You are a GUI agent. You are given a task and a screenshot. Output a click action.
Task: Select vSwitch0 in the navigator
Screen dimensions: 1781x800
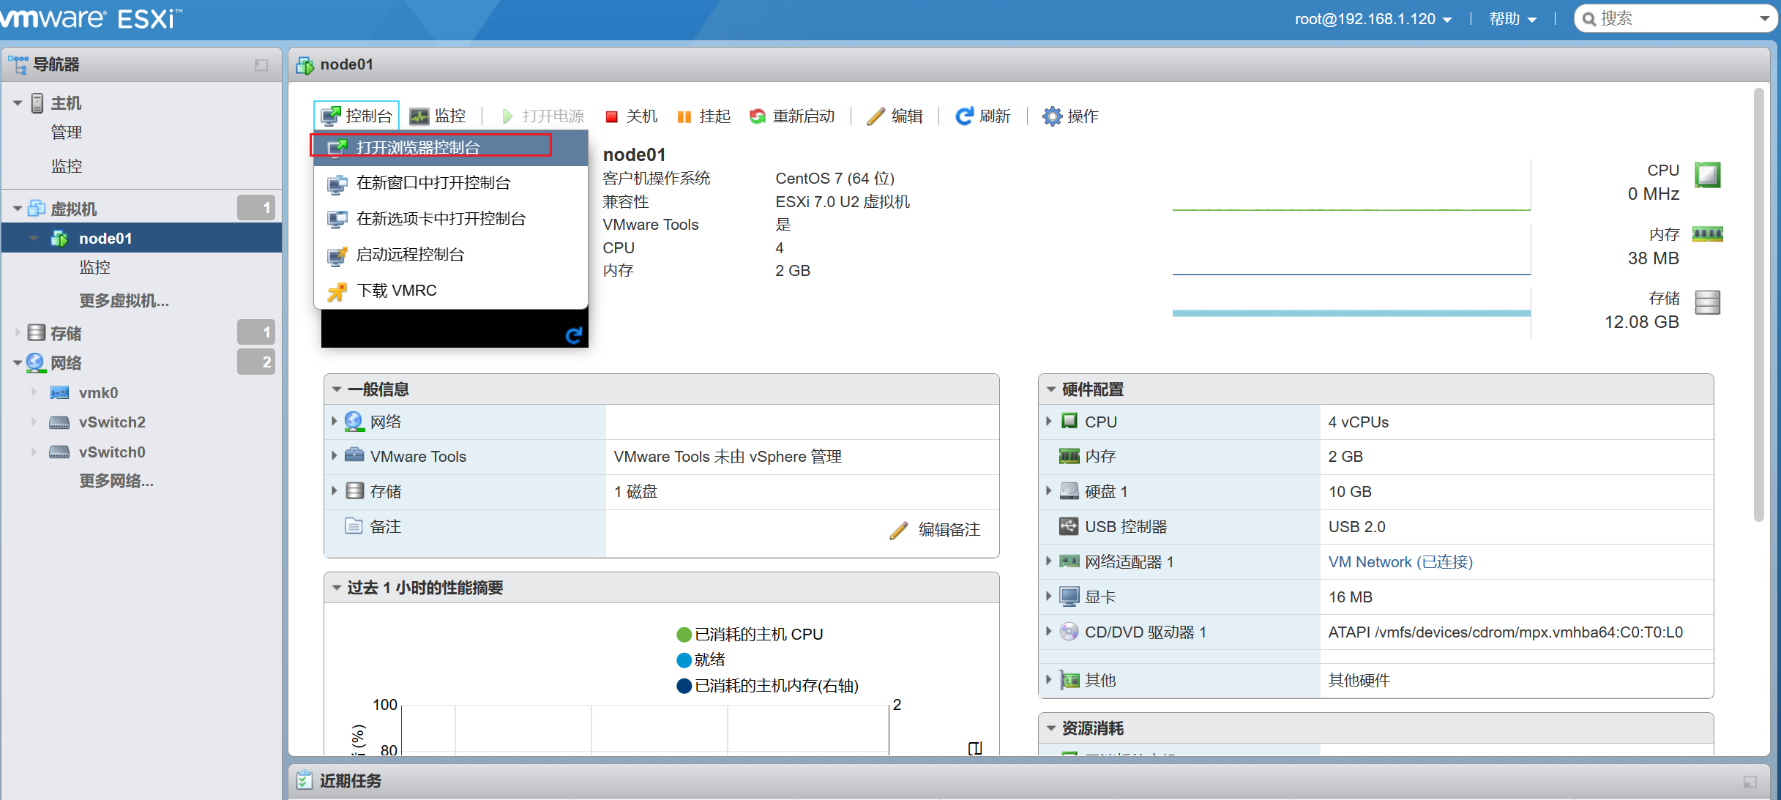click(112, 452)
